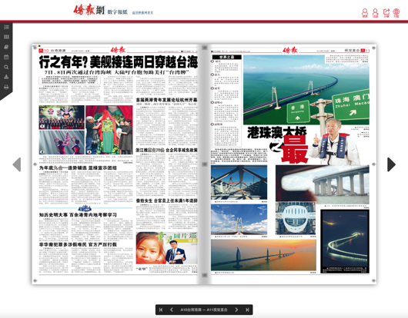Click the 港珠澳大桥 aerial bridge photo
This screenshot has height=318, width=408.
(x=306, y=90)
